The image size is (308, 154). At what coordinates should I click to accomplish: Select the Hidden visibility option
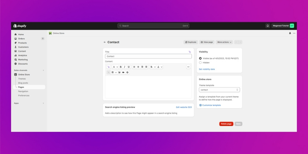(201, 63)
